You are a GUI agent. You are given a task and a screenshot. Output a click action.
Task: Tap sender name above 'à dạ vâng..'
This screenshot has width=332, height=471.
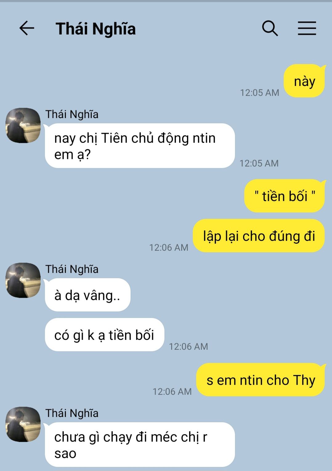72,269
